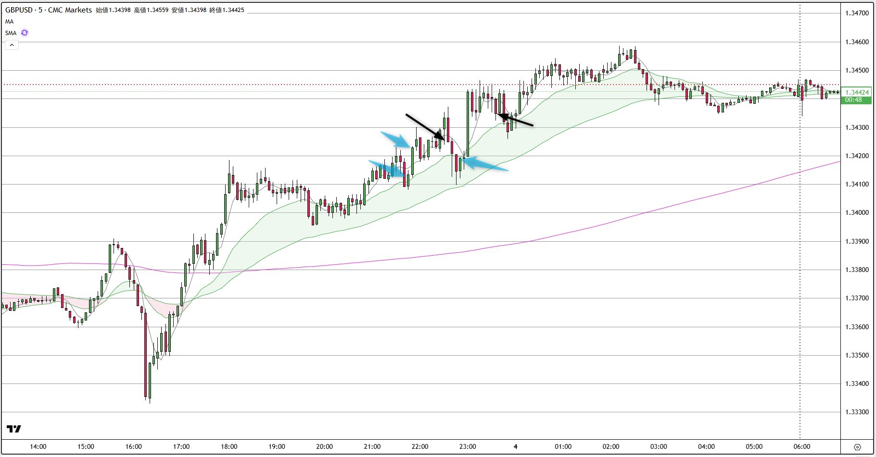Click the 23:00 time axis label
The height and width of the screenshot is (457, 876).
point(468,446)
